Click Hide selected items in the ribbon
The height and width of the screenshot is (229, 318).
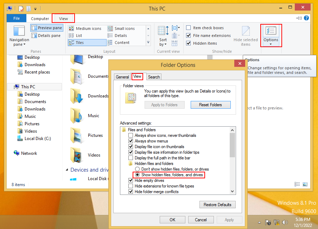pos(246,35)
